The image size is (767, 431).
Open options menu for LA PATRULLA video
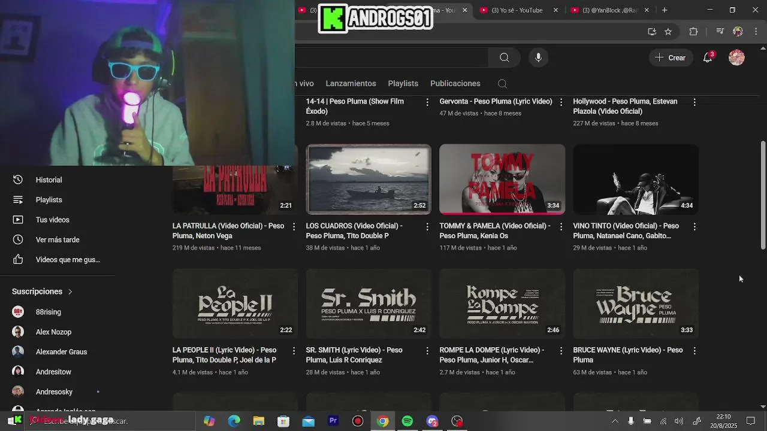coord(294,227)
